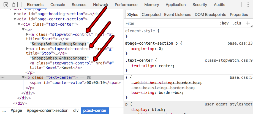The image size is (253, 114).
Task: Toggle the :hov element state button
Action: click(224, 23)
